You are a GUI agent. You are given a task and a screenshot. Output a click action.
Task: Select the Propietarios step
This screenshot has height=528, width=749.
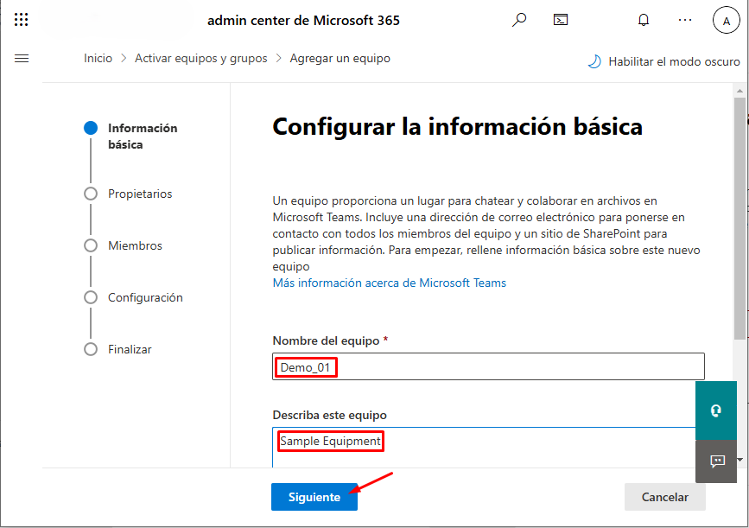[128, 194]
